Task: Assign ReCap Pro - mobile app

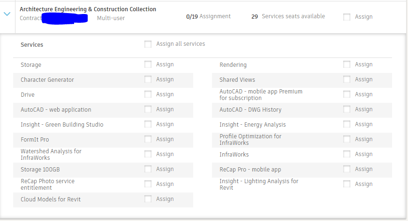Action: coord(347,169)
